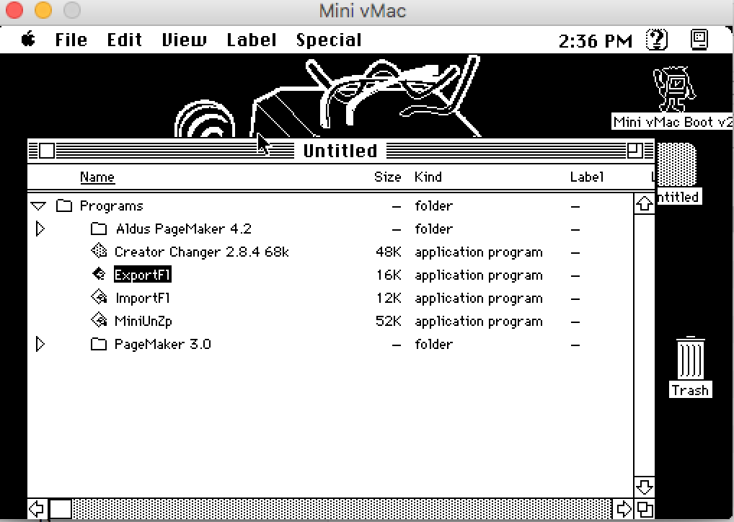This screenshot has height=522, width=734.
Task: Click the menu bar clock showing 2:36 PM
Action: click(x=595, y=40)
